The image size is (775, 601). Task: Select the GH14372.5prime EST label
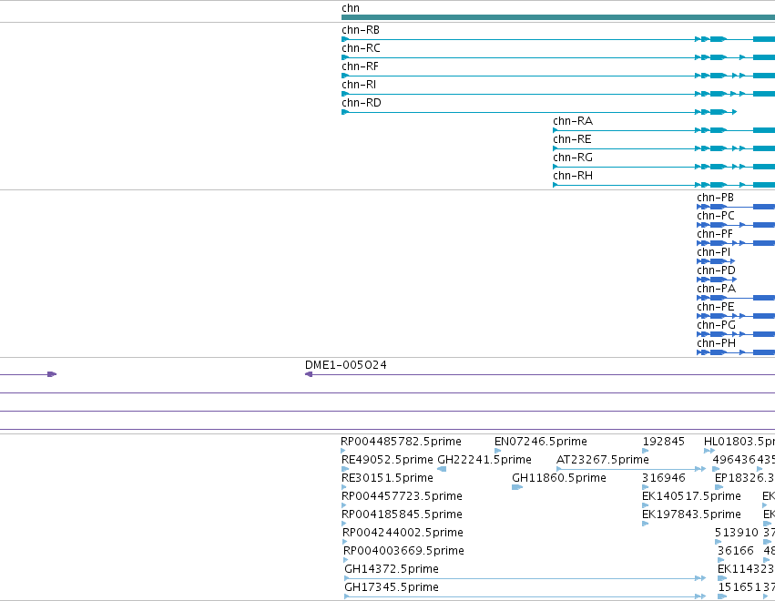tap(392, 569)
